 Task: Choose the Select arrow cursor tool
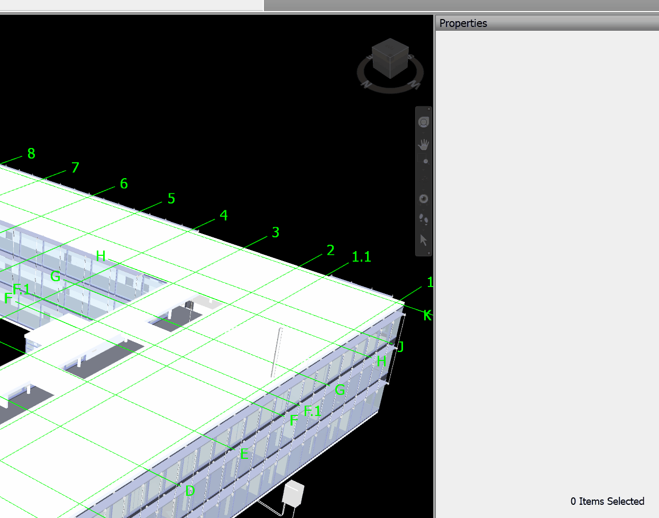pos(423,240)
